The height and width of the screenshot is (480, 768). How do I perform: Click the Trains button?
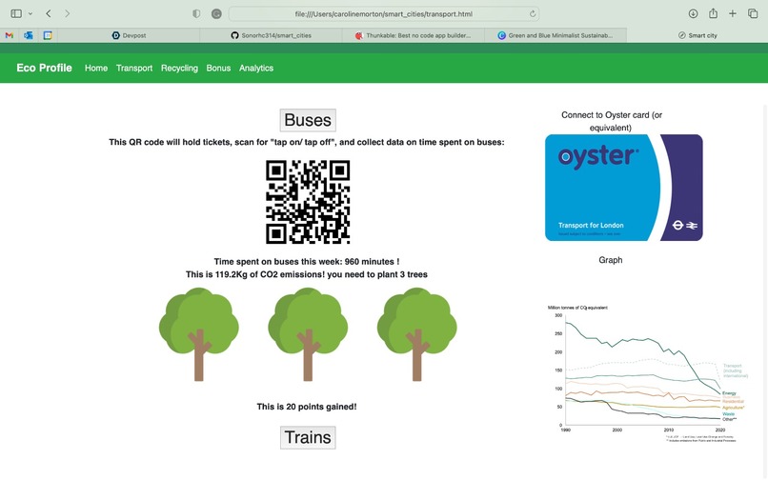(308, 437)
